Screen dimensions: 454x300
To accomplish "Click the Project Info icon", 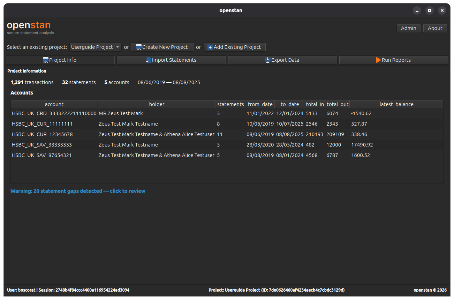I will coord(46,60).
